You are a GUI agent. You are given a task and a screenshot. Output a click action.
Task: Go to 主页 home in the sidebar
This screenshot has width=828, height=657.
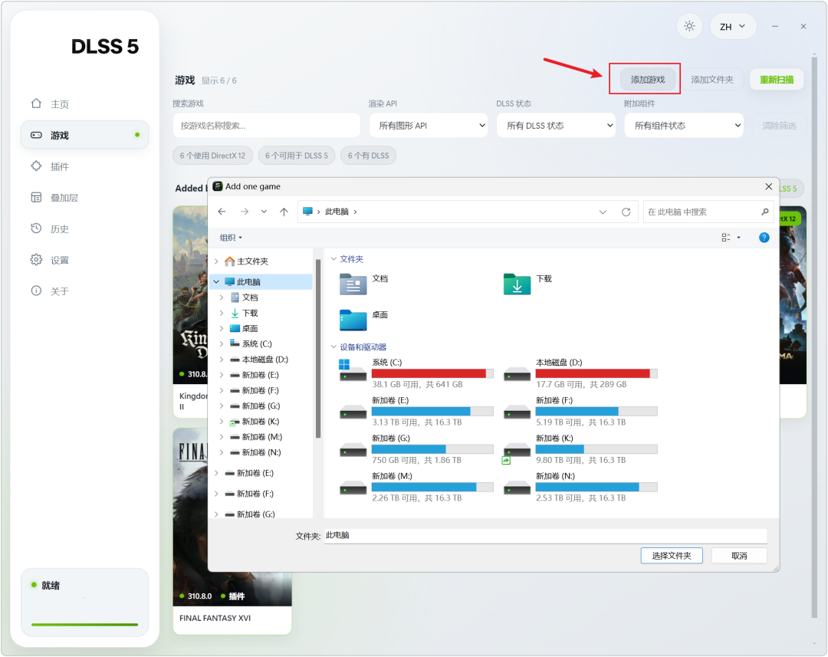pos(84,104)
